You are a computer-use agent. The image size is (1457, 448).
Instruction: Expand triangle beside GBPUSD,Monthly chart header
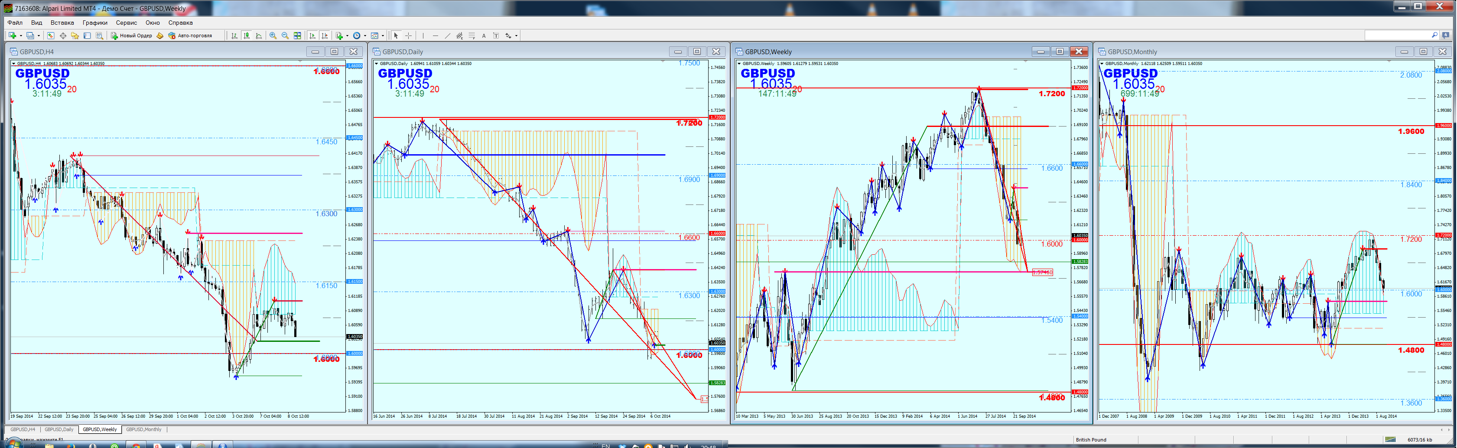pos(1102,63)
